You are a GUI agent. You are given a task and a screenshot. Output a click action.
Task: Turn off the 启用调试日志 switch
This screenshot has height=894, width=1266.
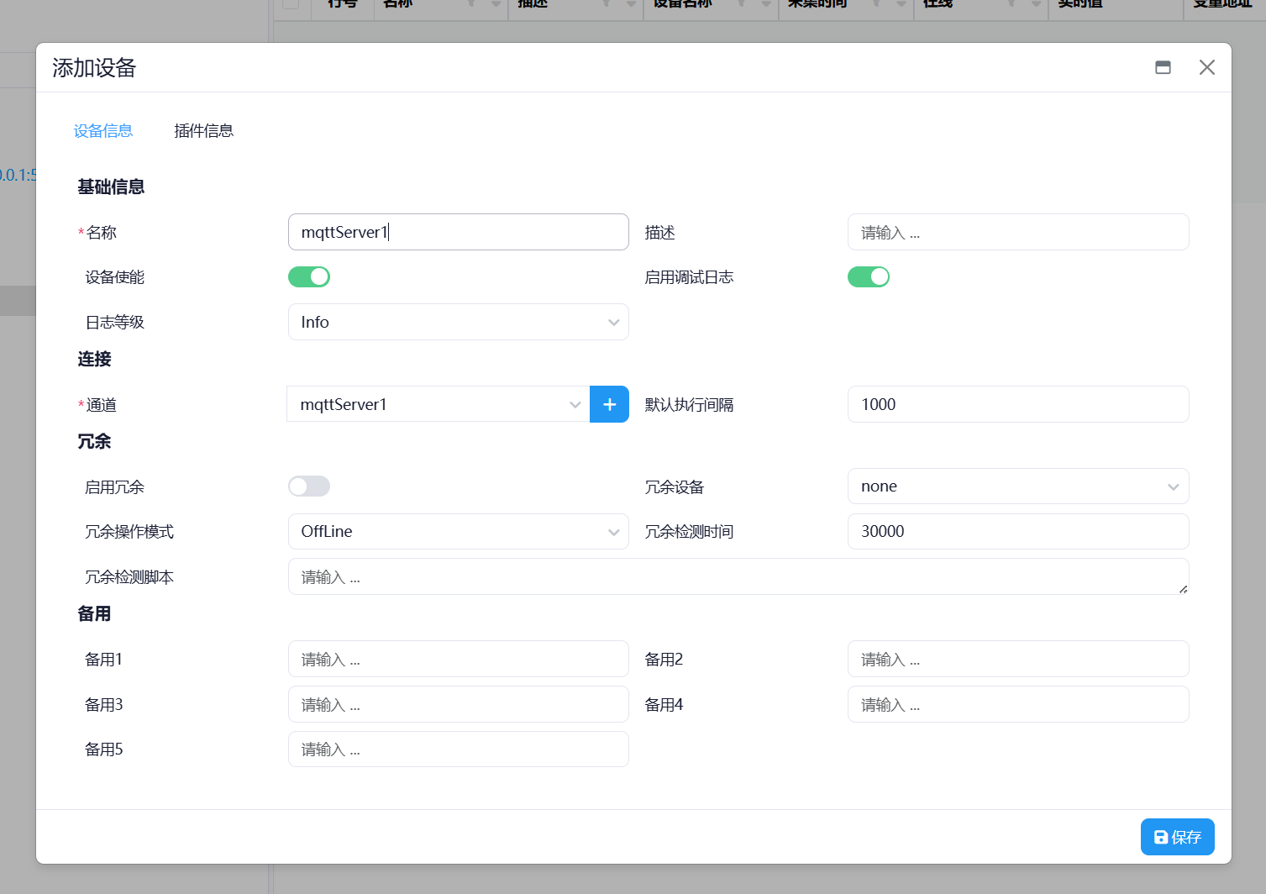tap(868, 276)
